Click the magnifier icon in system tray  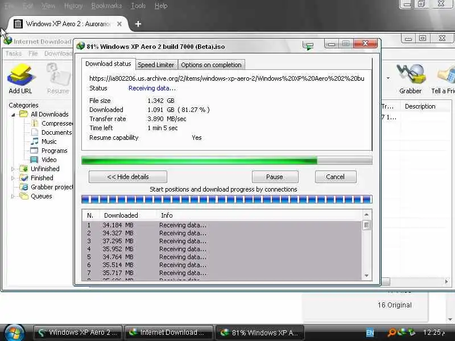[x=392, y=332]
